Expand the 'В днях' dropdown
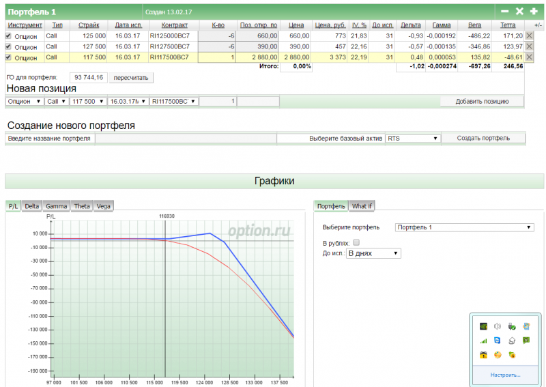 point(373,253)
